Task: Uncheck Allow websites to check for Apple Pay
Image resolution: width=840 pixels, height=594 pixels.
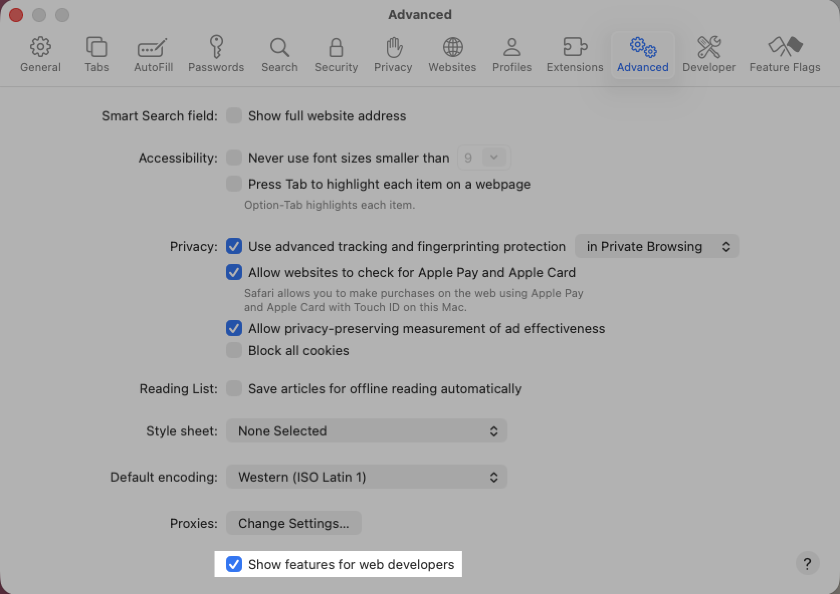Action: [234, 272]
